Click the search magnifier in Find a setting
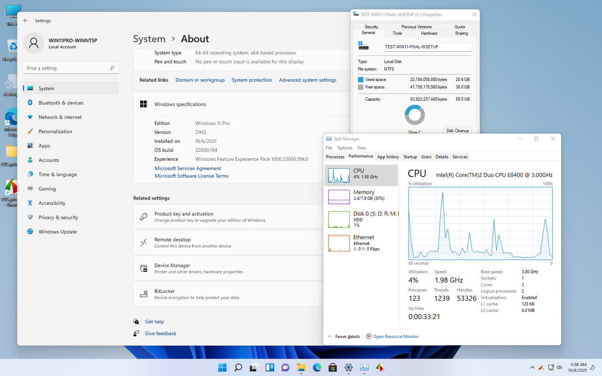The width and height of the screenshot is (602, 376). point(112,68)
